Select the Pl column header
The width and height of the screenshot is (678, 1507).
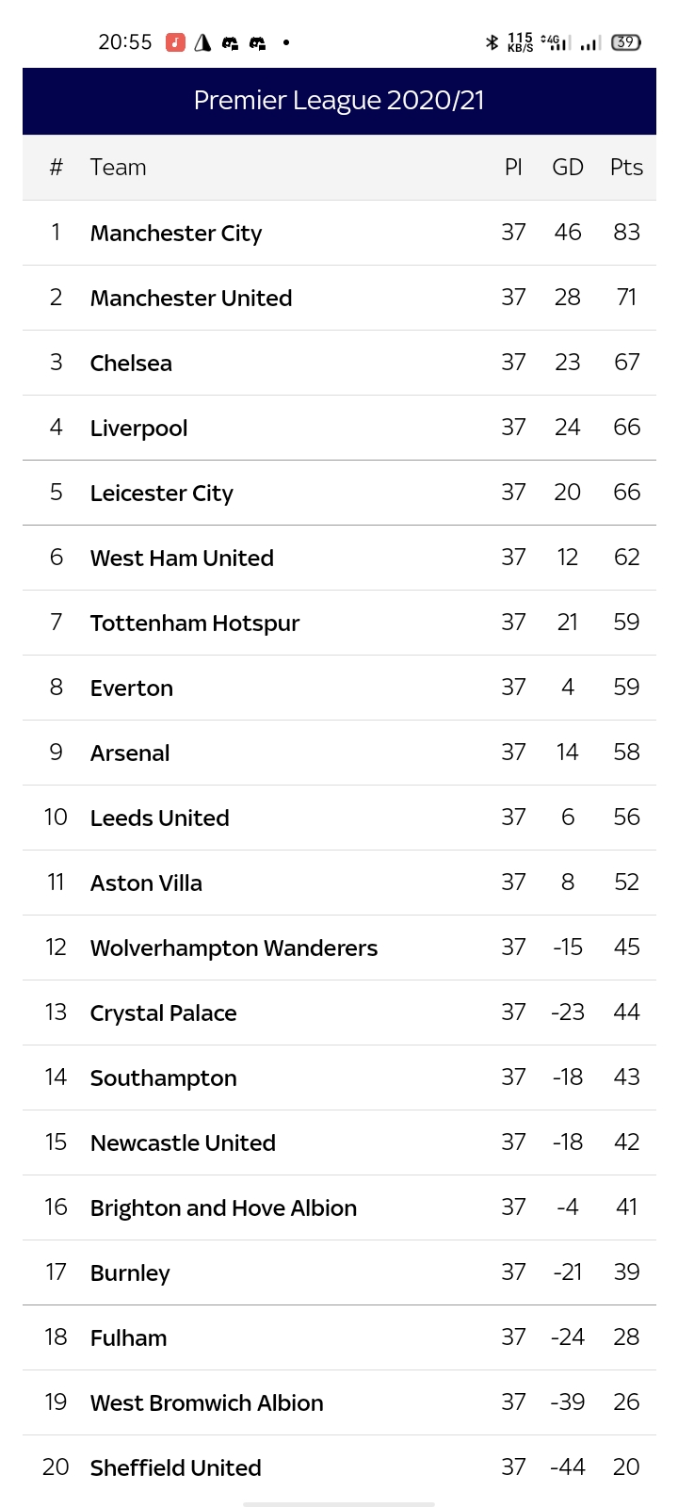(513, 168)
